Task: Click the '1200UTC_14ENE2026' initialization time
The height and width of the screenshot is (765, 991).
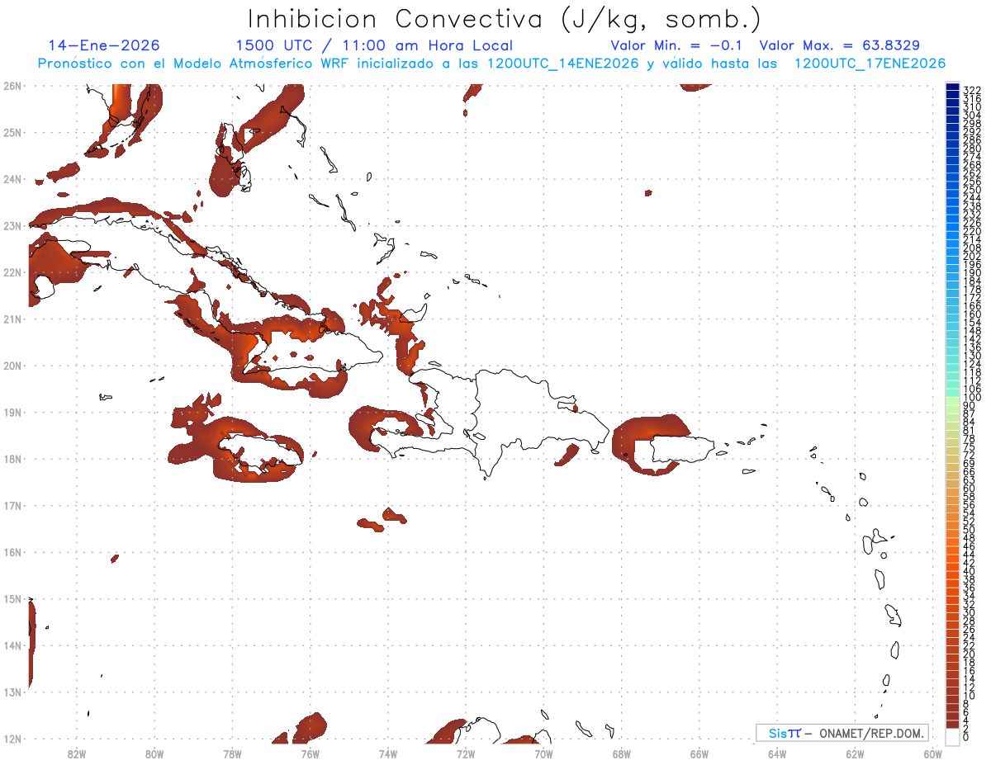Action: (x=564, y=64)
